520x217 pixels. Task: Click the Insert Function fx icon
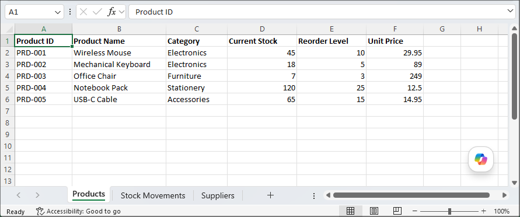(111, 12)
